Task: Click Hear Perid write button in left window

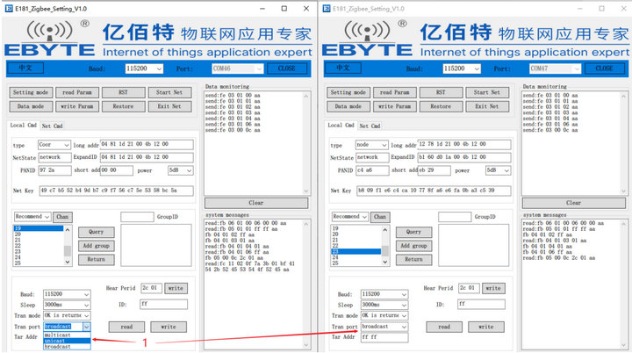Action: coord(176,288)
